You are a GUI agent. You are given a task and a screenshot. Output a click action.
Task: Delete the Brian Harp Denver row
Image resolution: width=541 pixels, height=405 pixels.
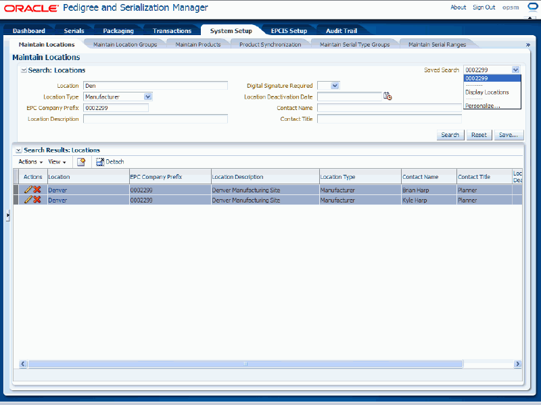point(37,190)
